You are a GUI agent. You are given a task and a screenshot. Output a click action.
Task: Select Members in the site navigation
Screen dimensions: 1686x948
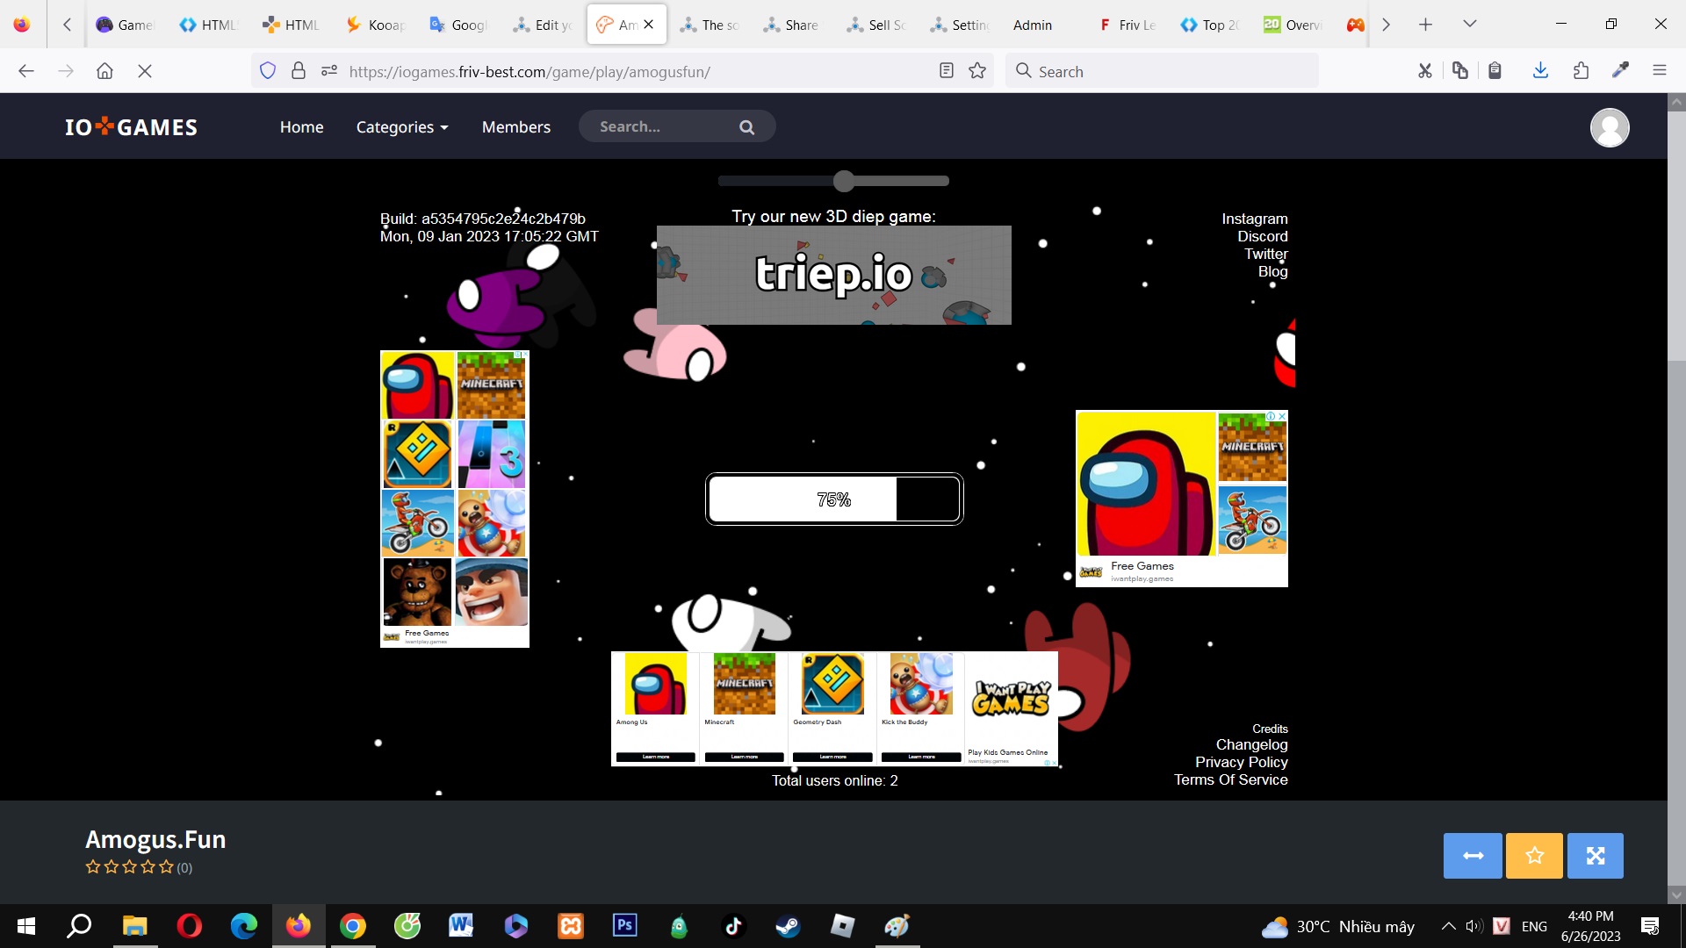click(x=515, y=126)
